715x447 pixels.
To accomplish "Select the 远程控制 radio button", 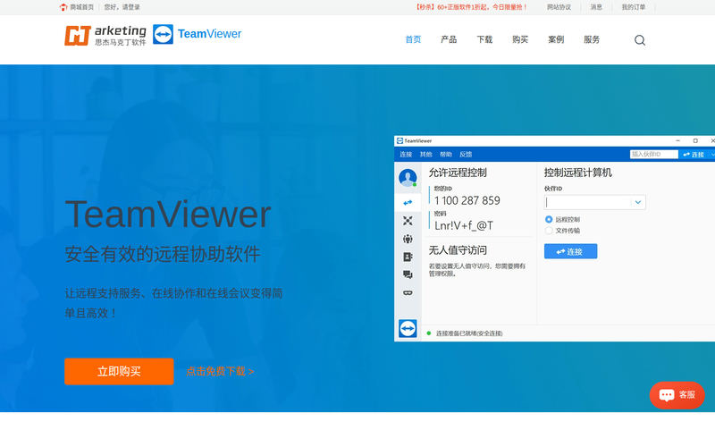I will click(x=549, y=219).
